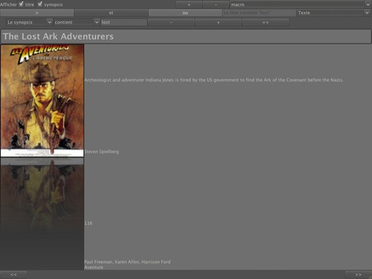Screen dimensions: 372x279
Task: Go to previous film with '<<' button
Action: [14, 274]
